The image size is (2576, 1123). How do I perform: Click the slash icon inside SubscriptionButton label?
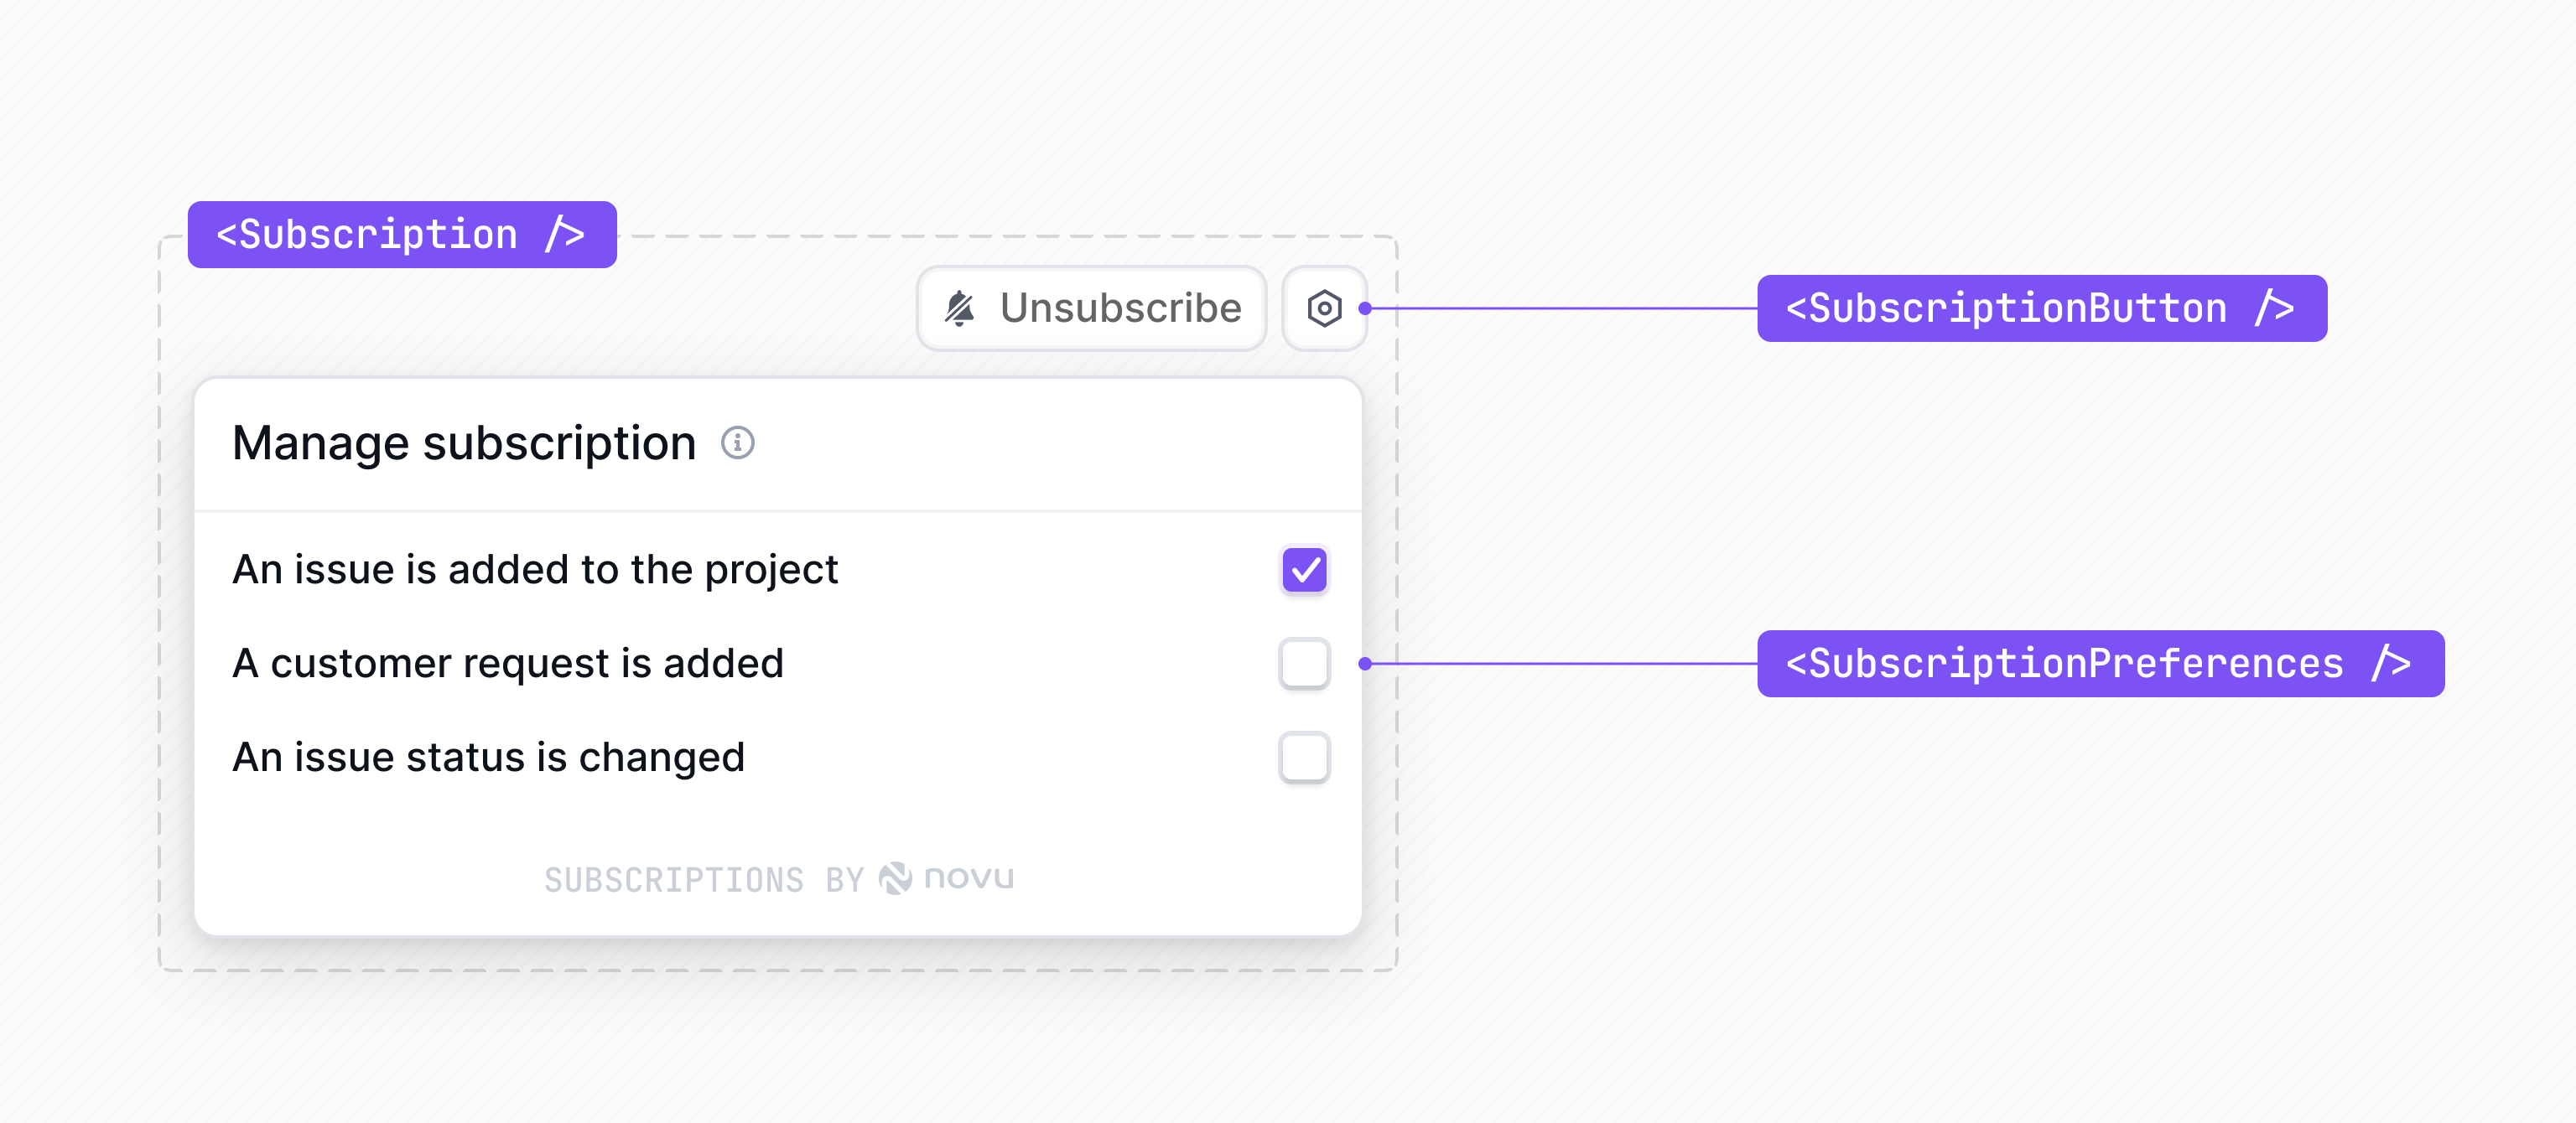point(2277,308)
